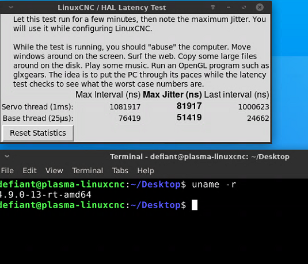This screenshot has width=308, height=264.
Task: Open the Terminal window menu chevron
Action: click(7, 156)
